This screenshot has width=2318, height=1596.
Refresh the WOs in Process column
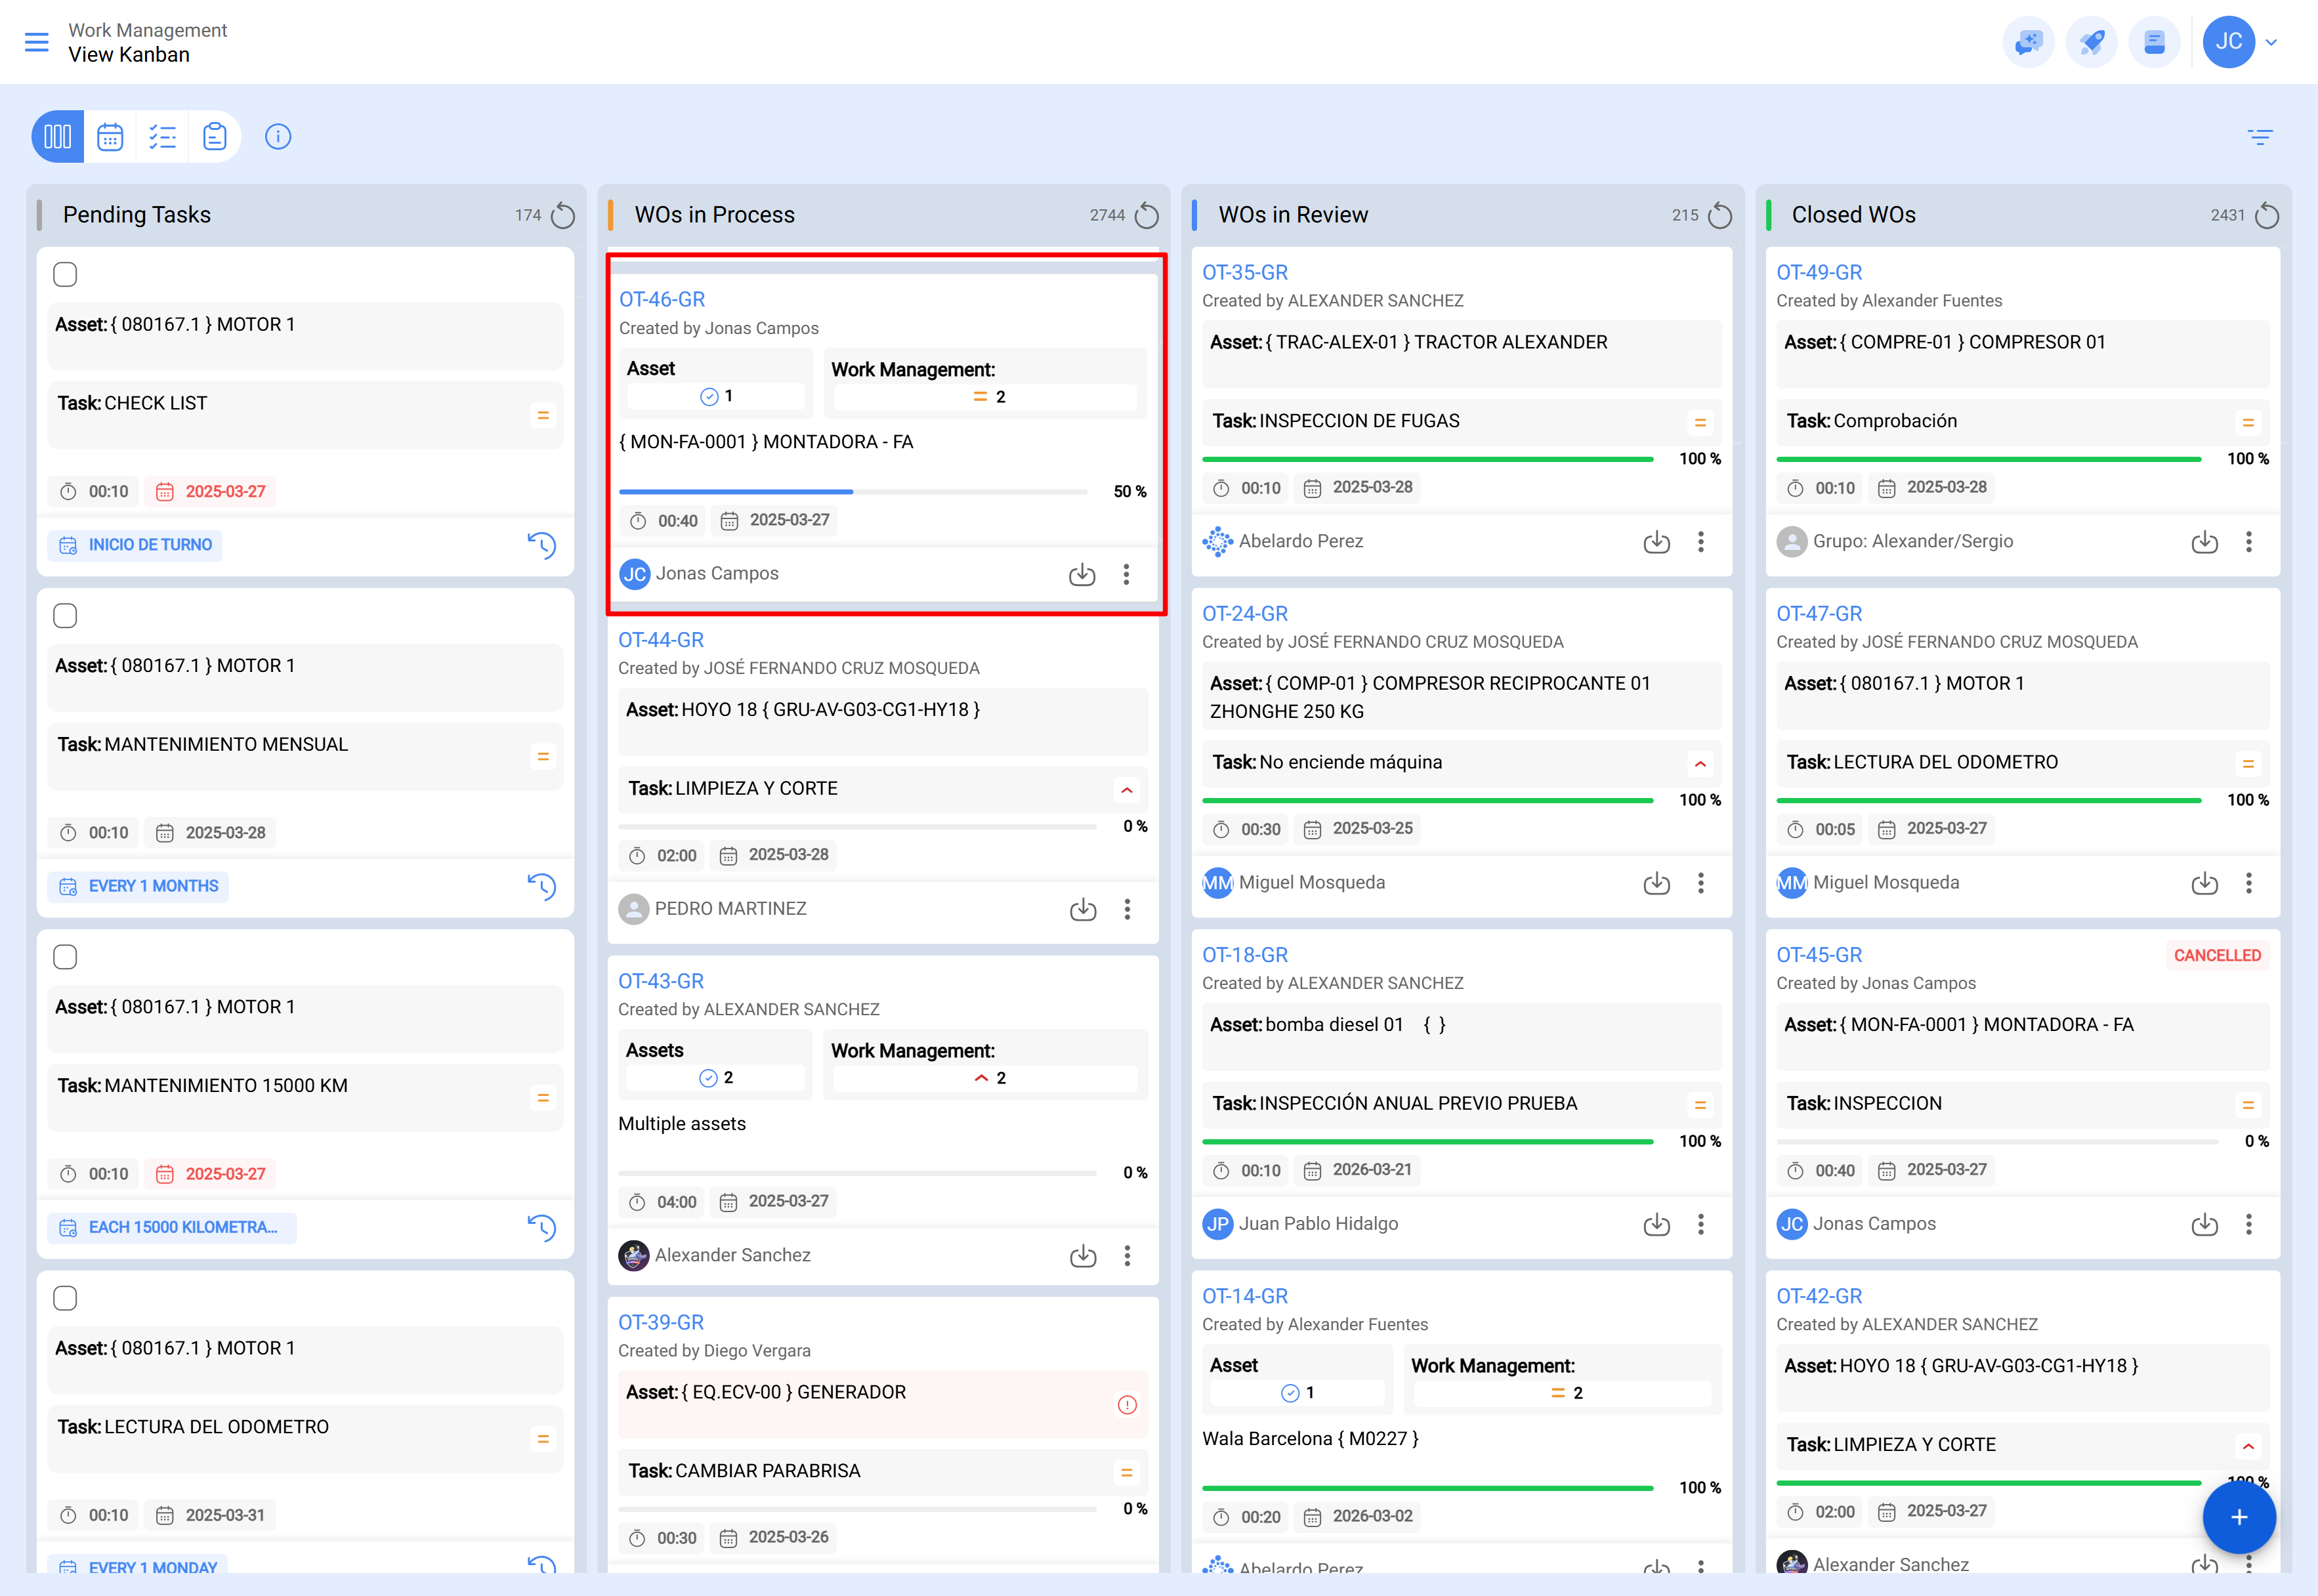point(1147,215)
